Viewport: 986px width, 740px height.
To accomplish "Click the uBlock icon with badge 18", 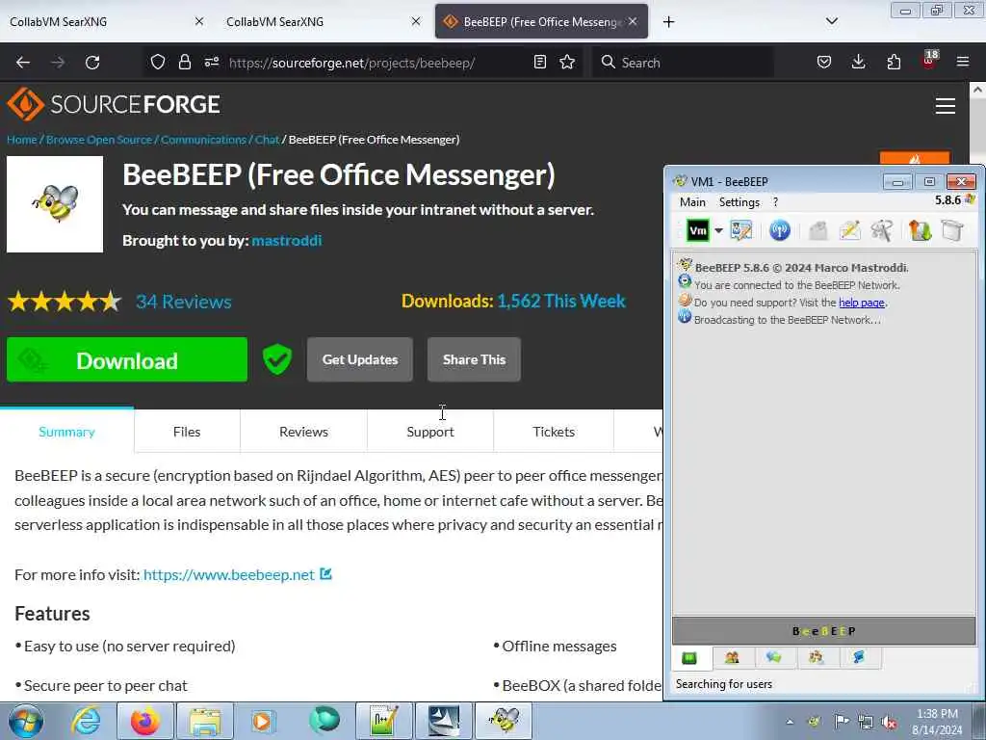I will tap(929, 61).
